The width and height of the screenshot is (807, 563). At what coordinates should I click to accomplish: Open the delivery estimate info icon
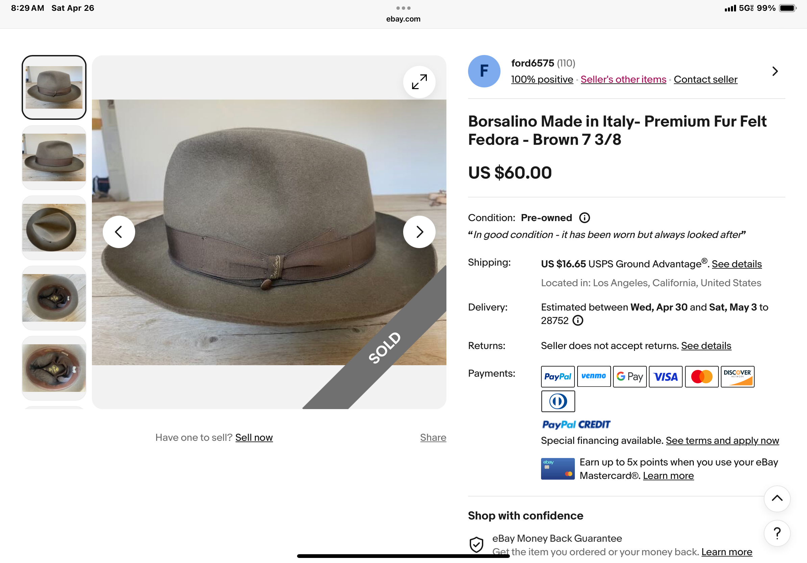(x=578, y=320)
